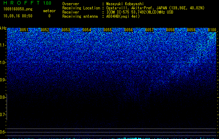This screenshot has height=139, width=219.
Task: Click the 0.7 frequency axis label
Action: 2,115
